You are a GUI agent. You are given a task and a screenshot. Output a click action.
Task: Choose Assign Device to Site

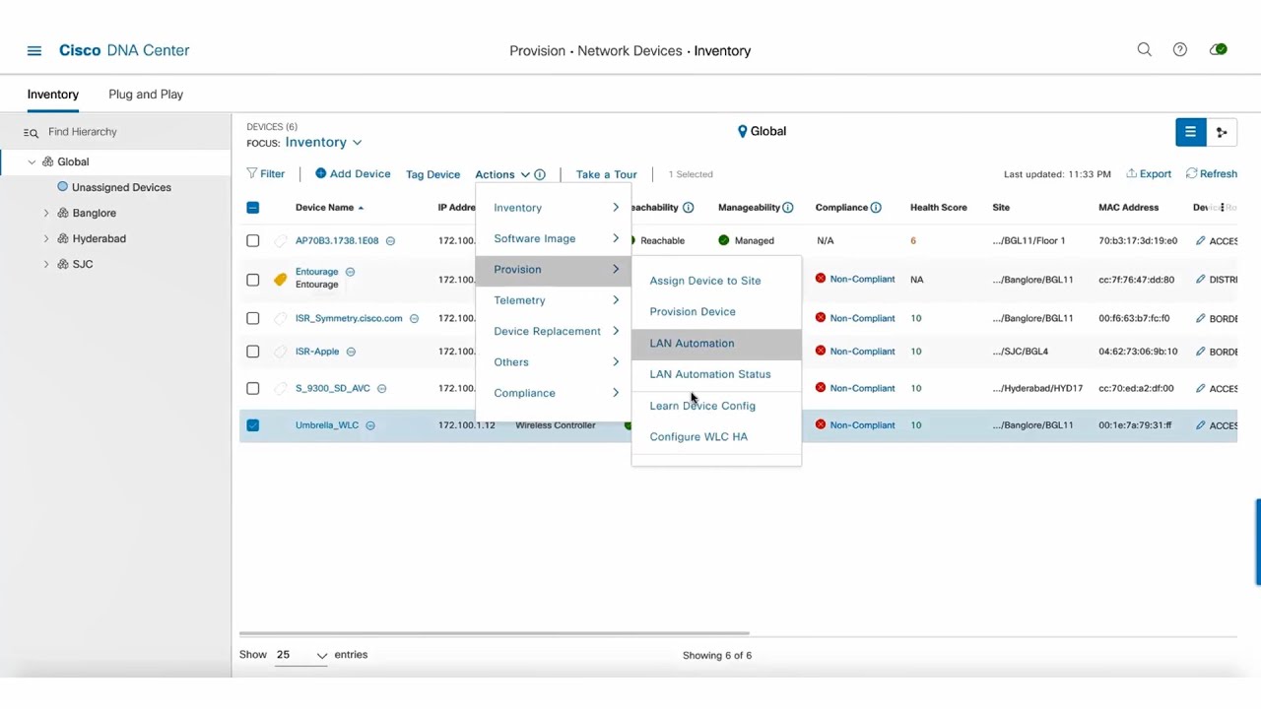pyautogui.click(x=705, y=281)
